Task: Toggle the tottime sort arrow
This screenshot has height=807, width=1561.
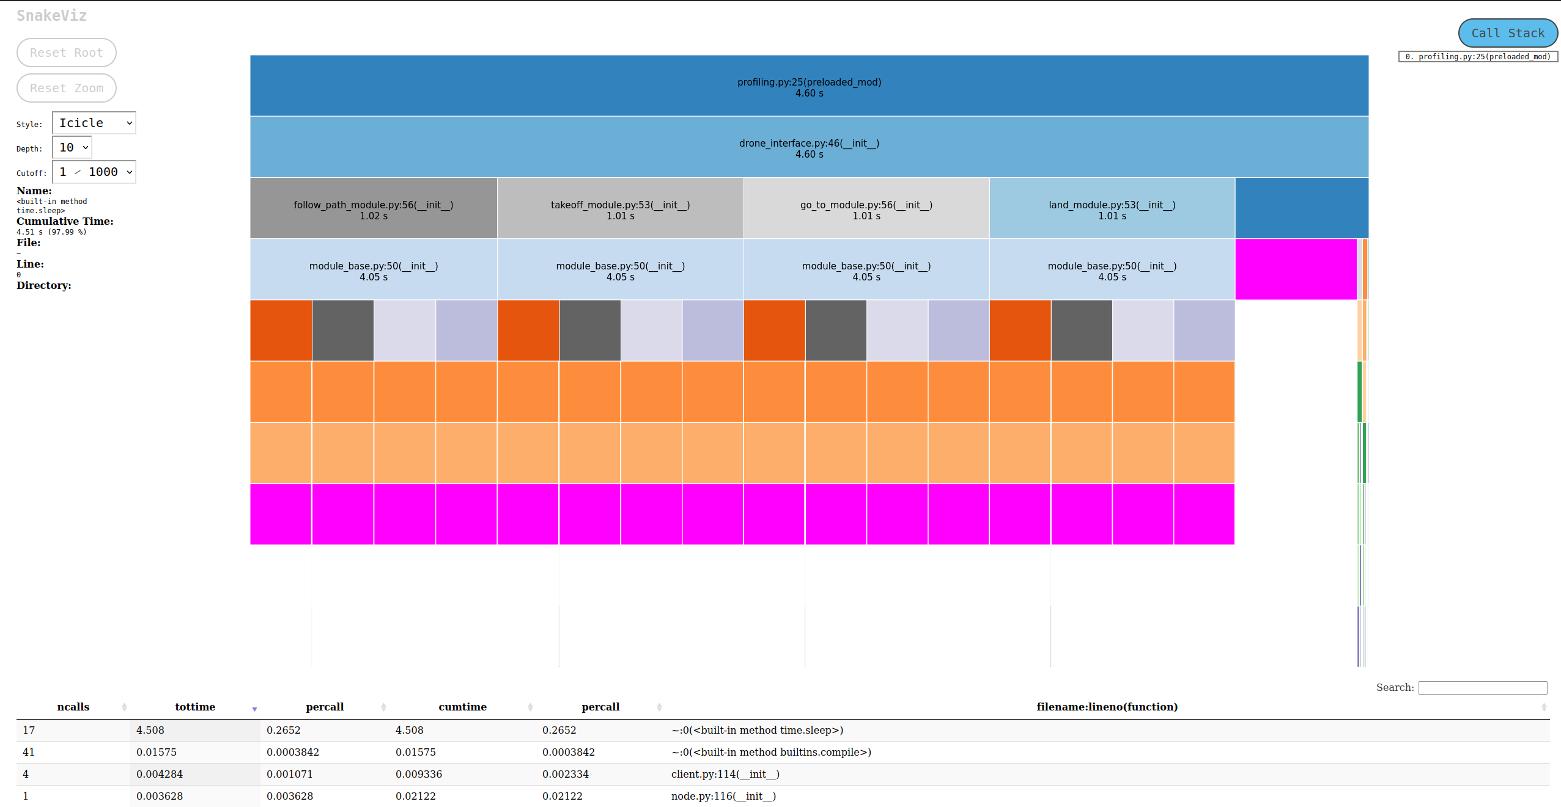Action: 254,709
